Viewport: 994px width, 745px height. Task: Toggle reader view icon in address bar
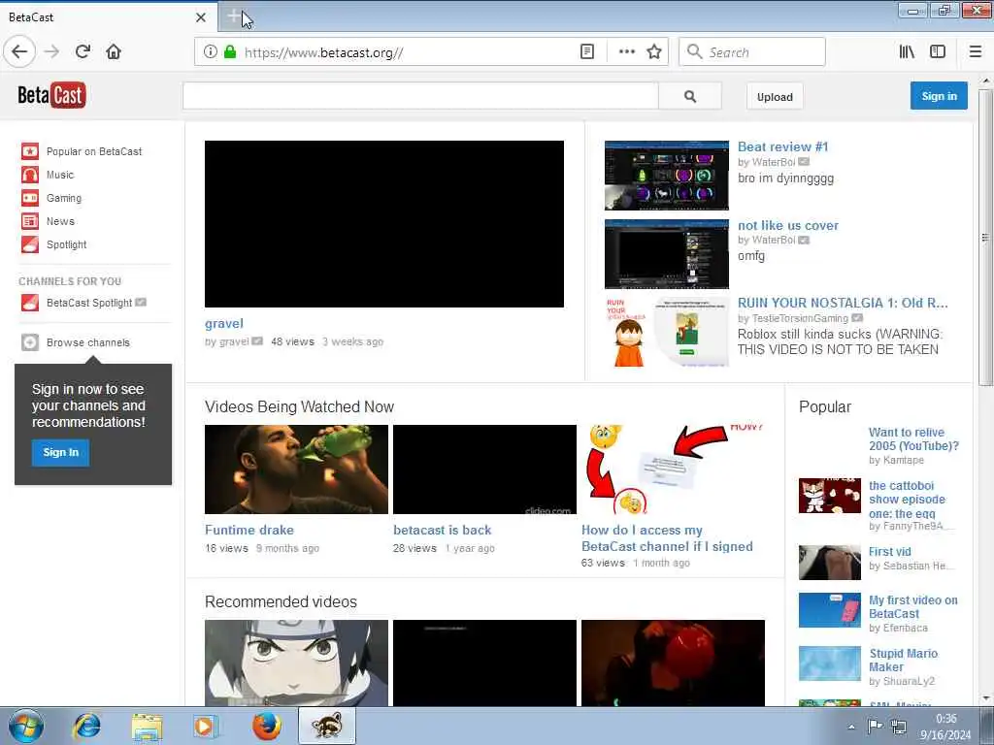[587, 52]
